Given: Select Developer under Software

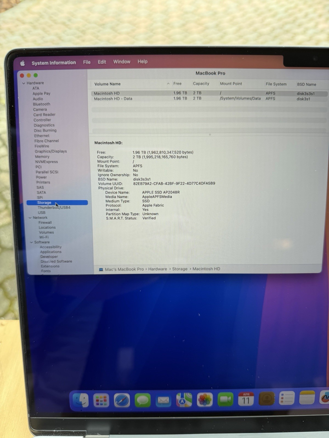Looking at the screenshot, I should (49, 257).
